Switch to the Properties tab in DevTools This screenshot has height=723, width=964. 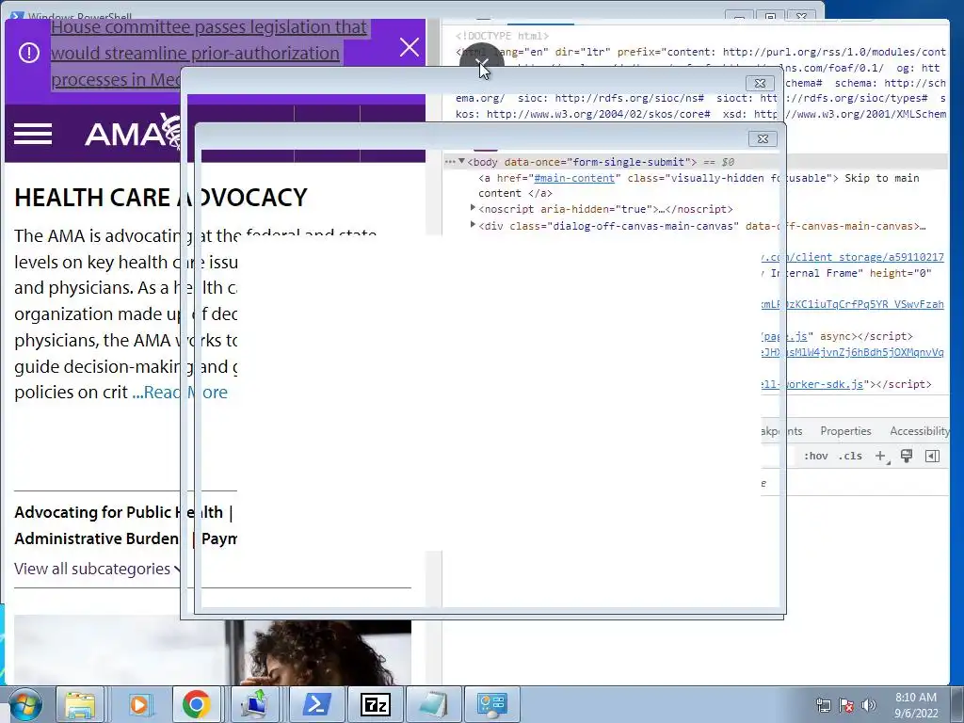point(845,431)
